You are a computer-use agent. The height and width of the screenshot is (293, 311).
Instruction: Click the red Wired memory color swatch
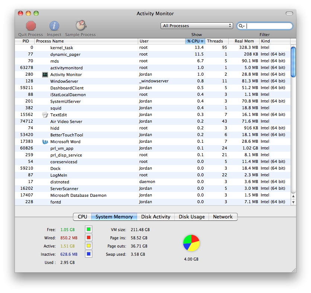89,237
